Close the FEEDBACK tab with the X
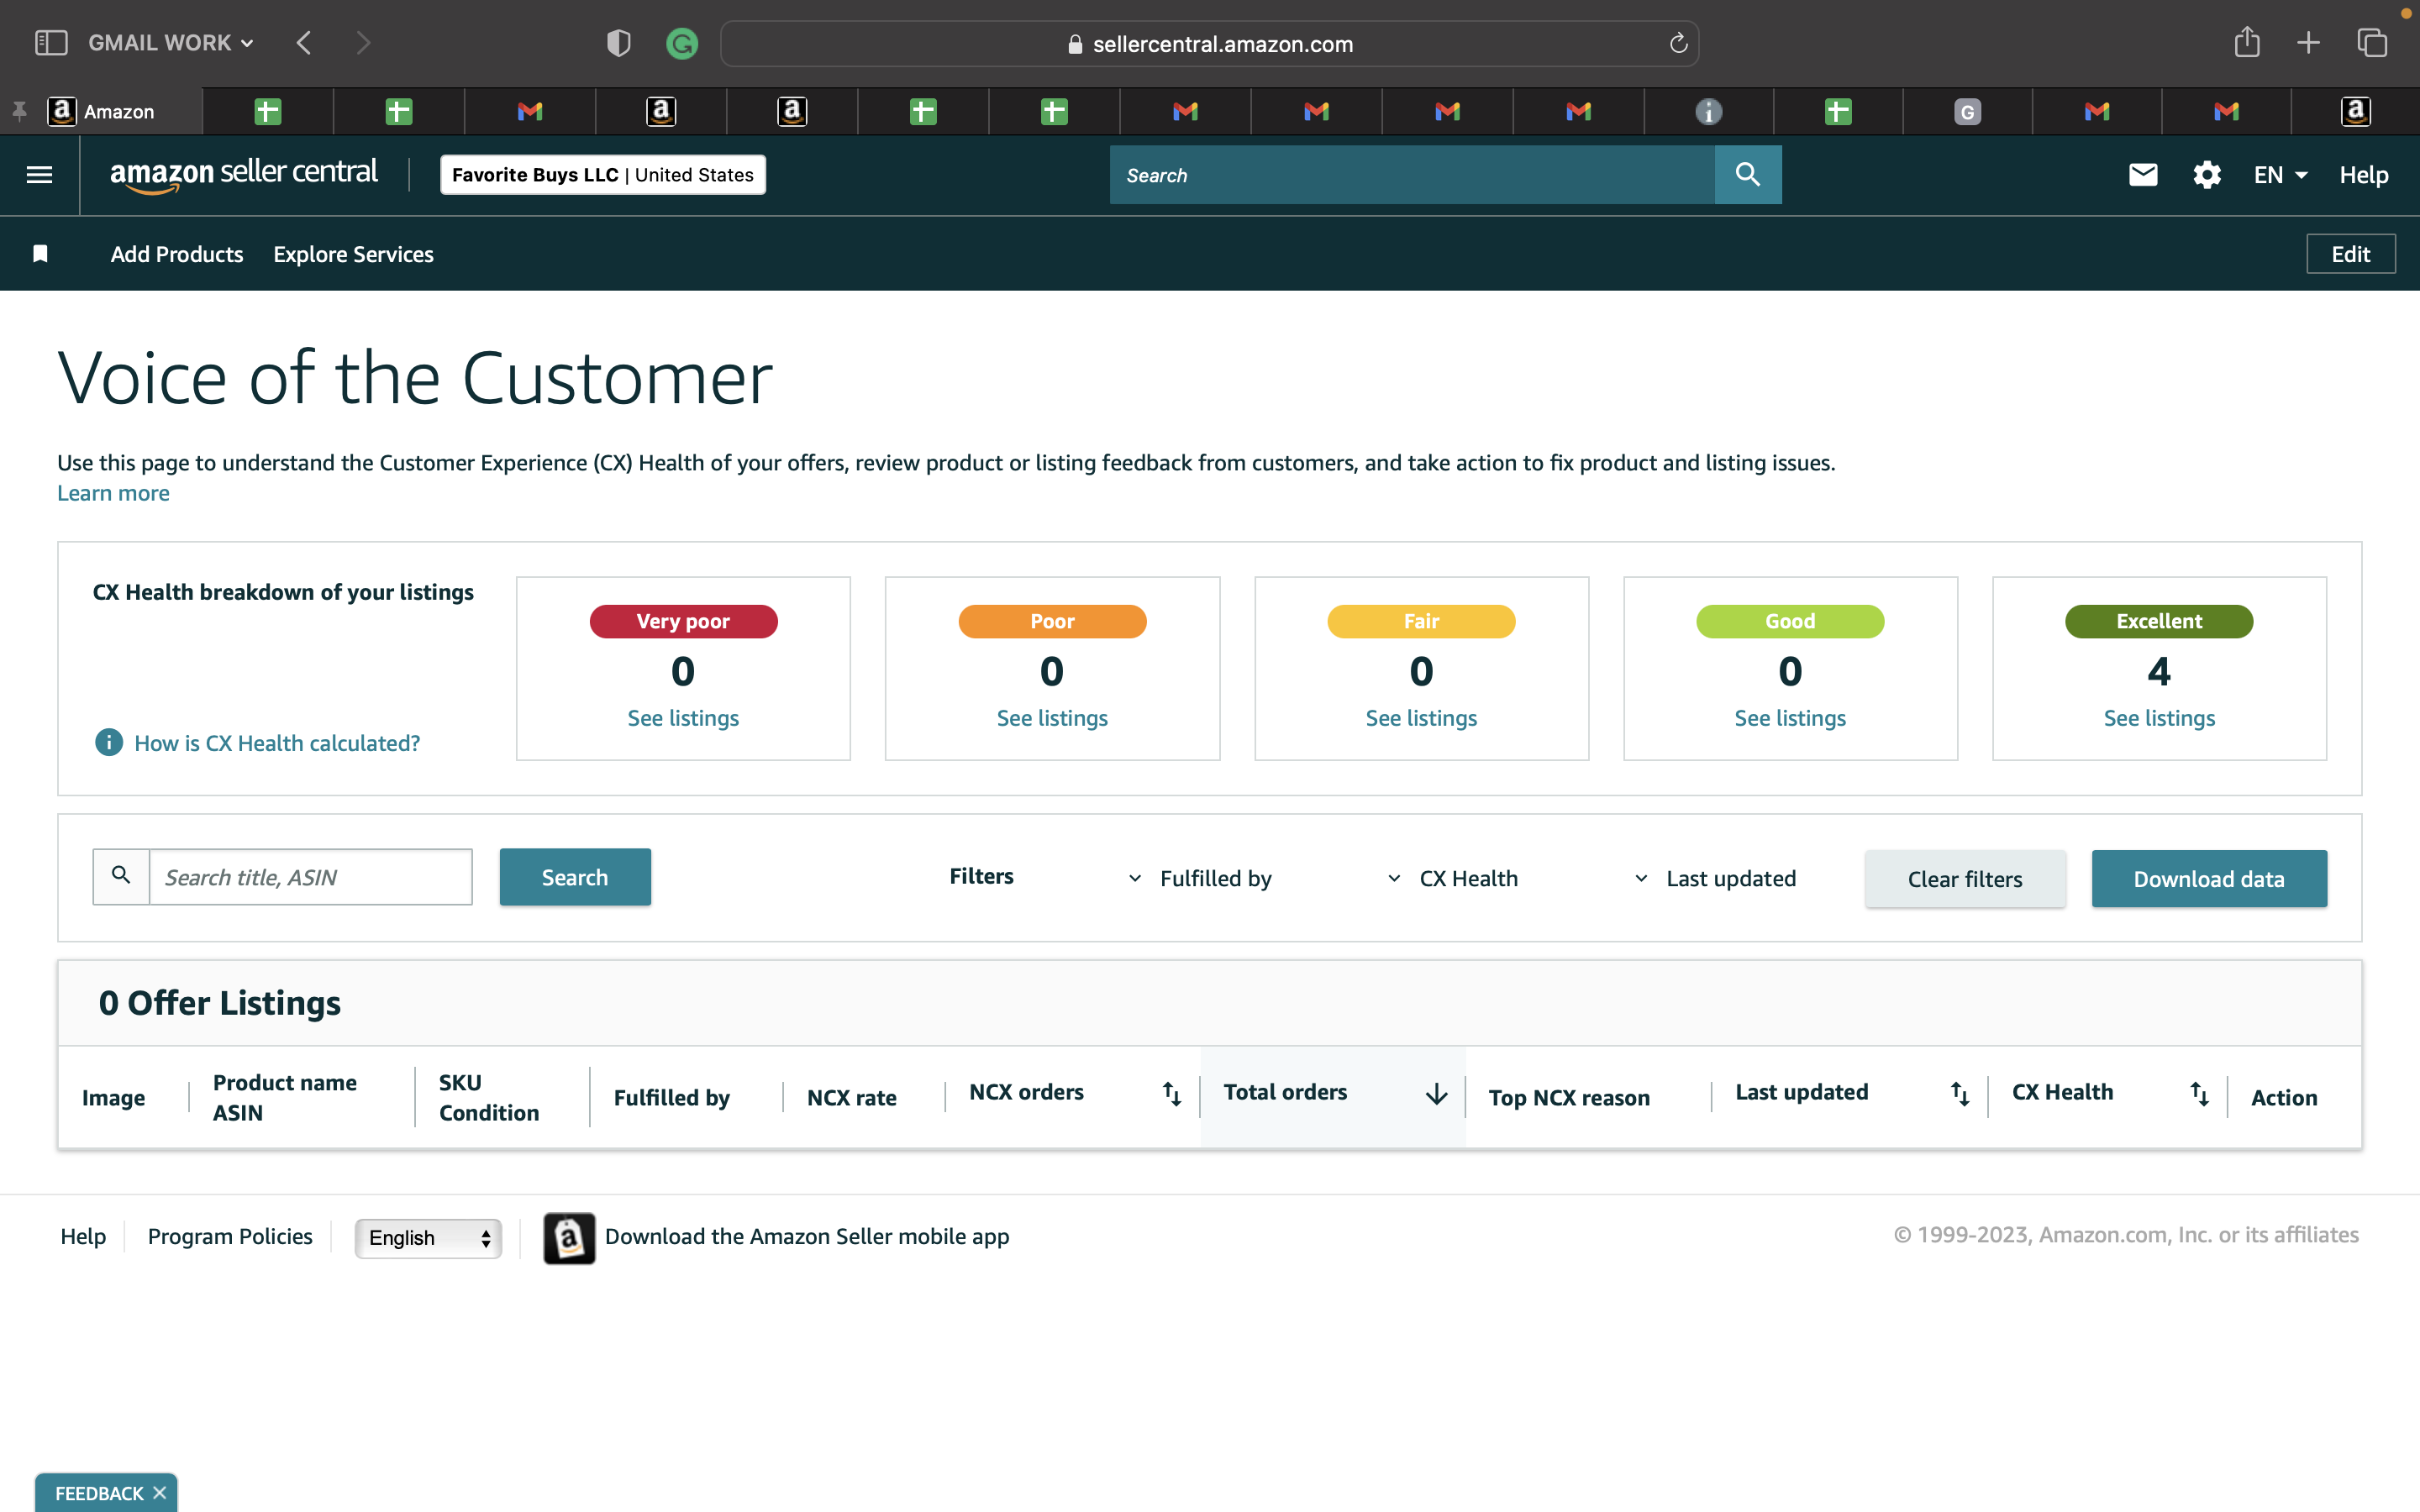The image size is (2420, 1512). (160, 1493)
